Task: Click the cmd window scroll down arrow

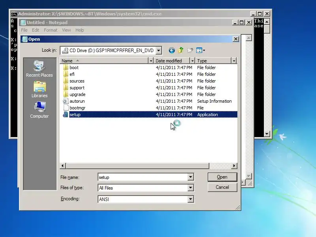Action: (267, 134)
